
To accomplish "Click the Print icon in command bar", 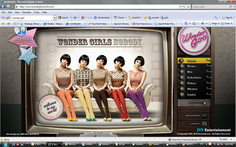I will click(203, 24).
